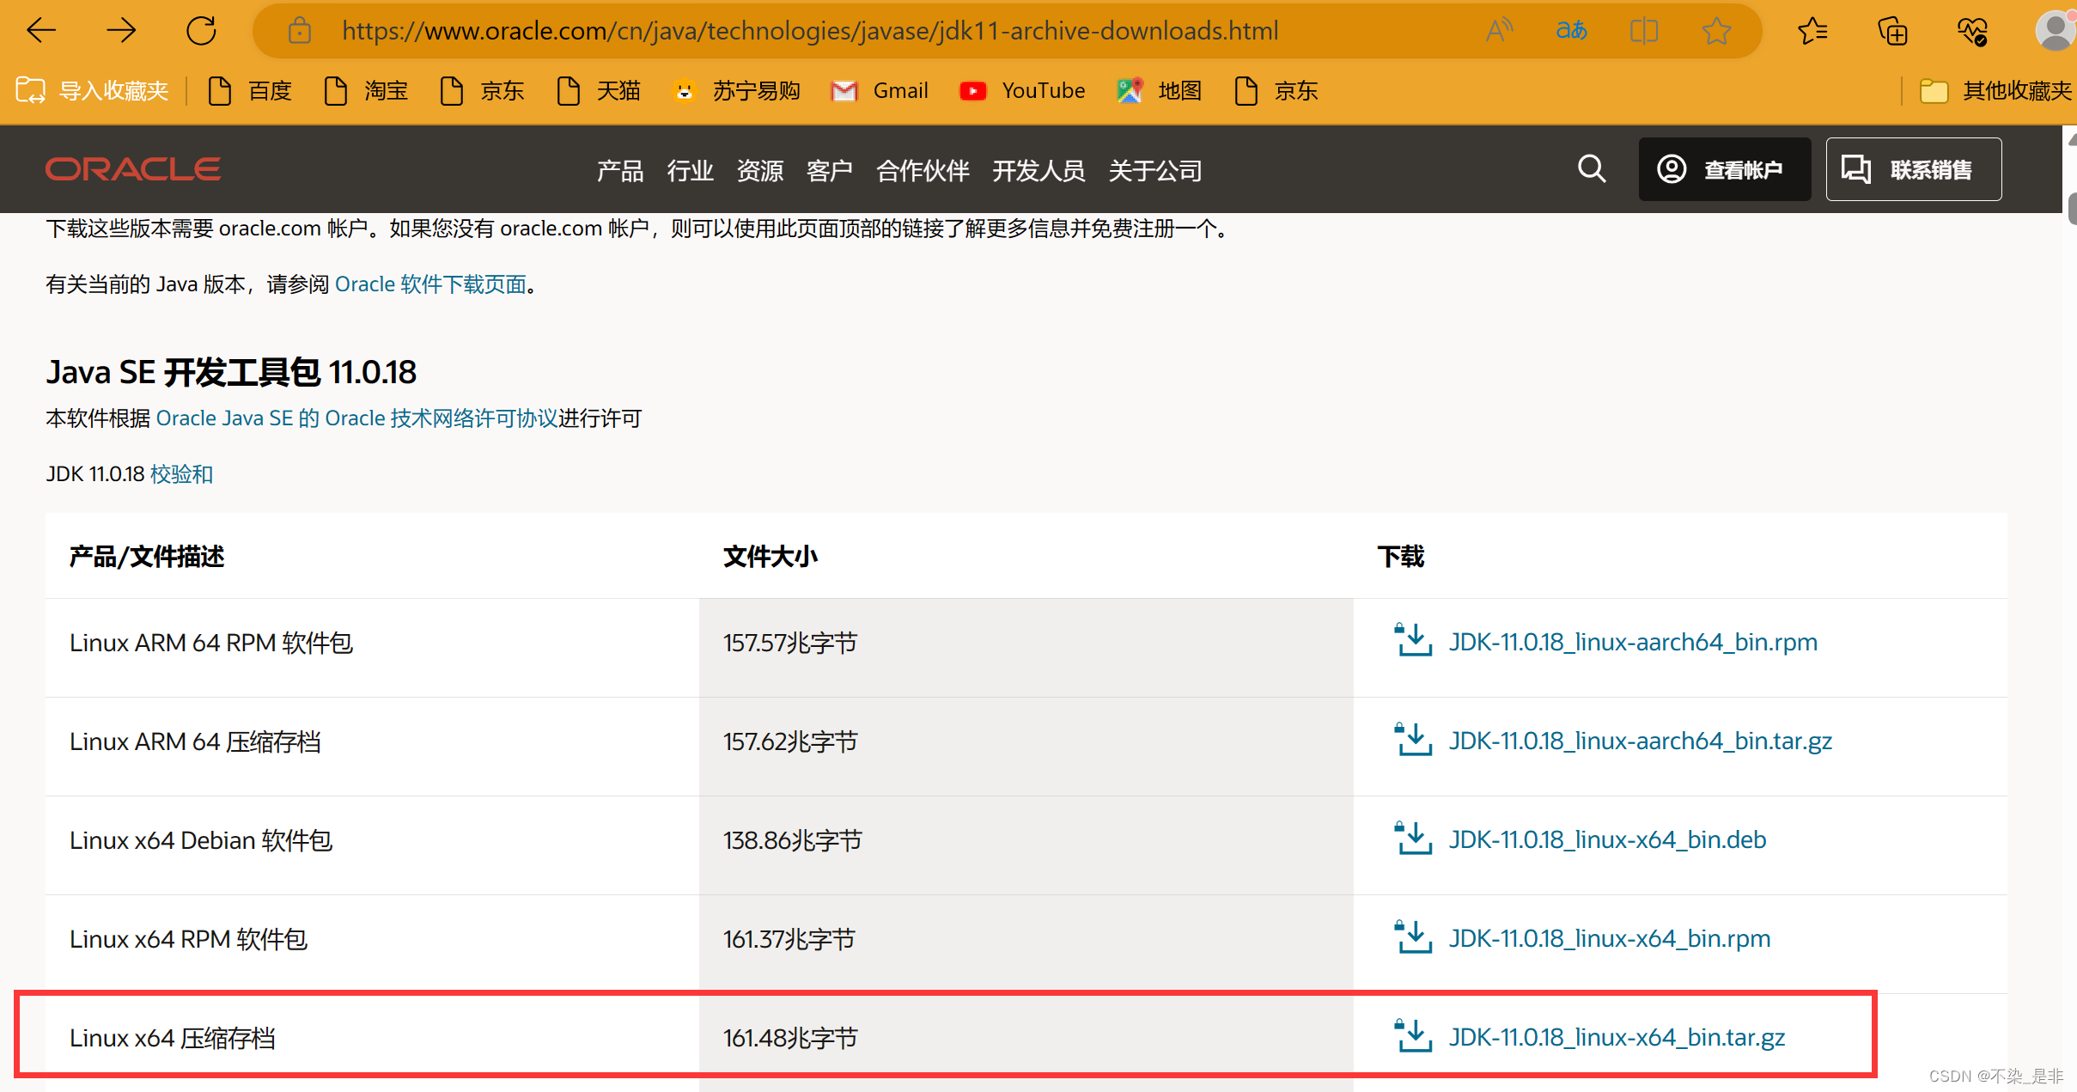This screenshot has height=1092, width=2077.
Task: Click the translate page icon
Action: (1571, 31)
